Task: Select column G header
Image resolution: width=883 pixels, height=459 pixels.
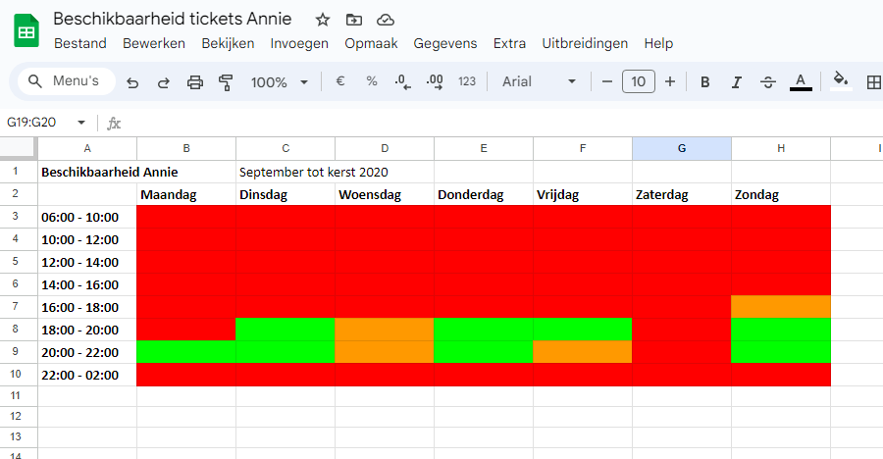Action: pos(682,148)
